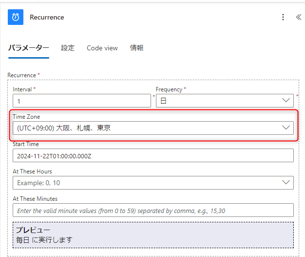Click the Time Zone label
The height and width of the screenshot is (257, 305).
[x=26, y=117]
